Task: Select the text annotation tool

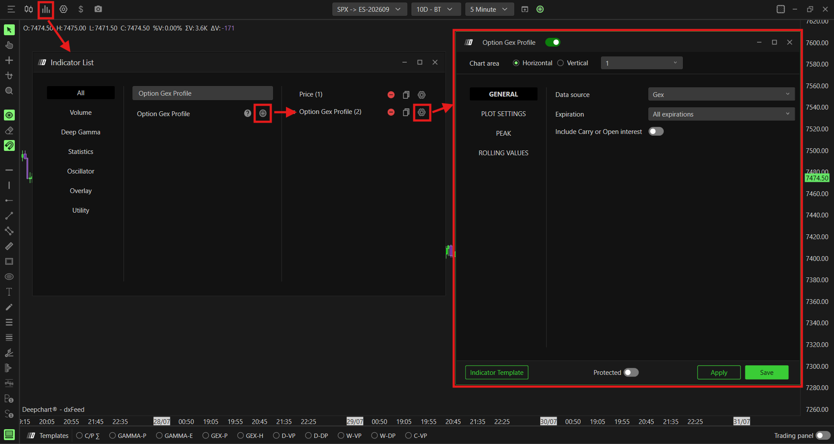Action: (9, 292)
